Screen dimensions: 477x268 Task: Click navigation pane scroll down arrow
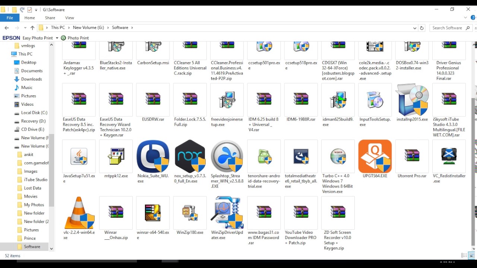pyautogui.click(x=51, y=249)
